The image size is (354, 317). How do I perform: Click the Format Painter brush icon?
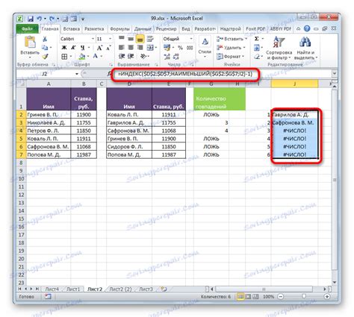coord(45,57)
